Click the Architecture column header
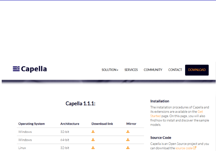This screenshot has height=151, width=216. [x=70, y=124]
